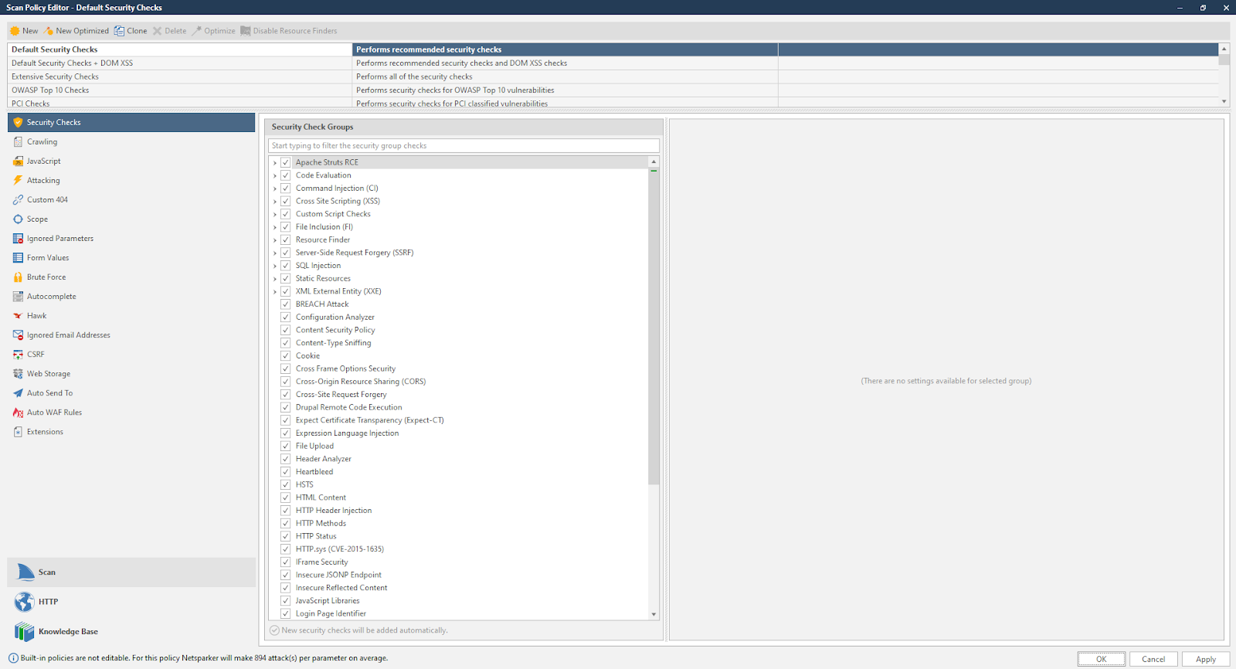This screenshot has height=669, width=1236.
Task: Focus the security group filter text field
Action: click(x=463, y=146)
